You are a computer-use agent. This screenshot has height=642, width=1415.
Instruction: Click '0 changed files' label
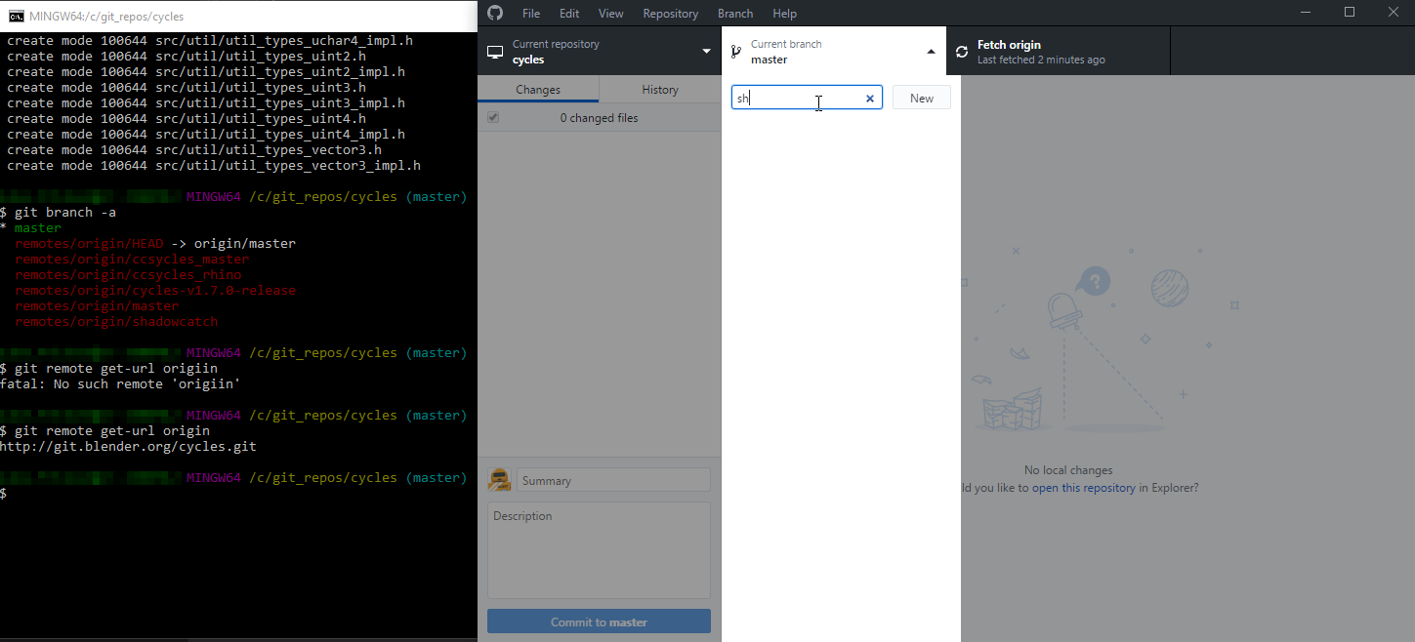pyautogui.click(x=599, y=118)
